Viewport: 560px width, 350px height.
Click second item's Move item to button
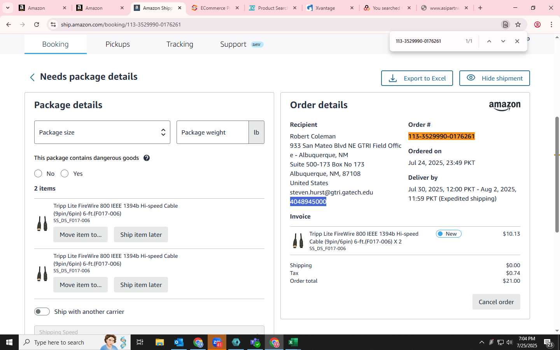pos(80,285)
